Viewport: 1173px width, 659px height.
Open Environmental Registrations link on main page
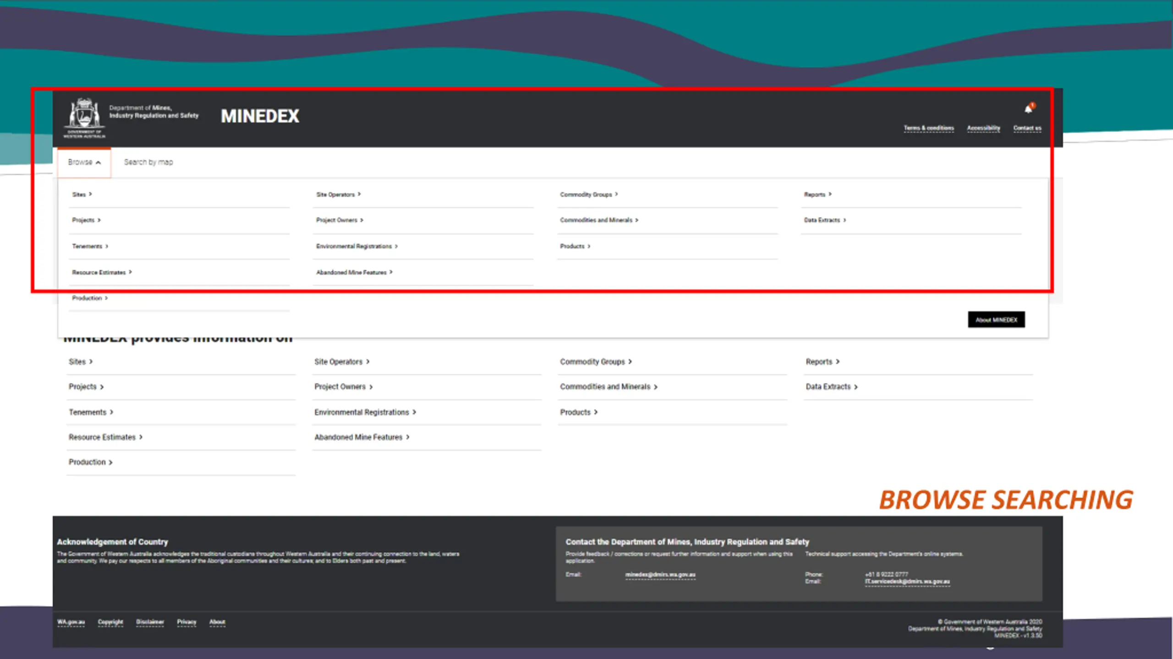(x=365, y=412)
